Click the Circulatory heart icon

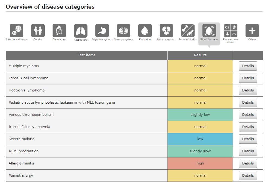tap(59, 30)
